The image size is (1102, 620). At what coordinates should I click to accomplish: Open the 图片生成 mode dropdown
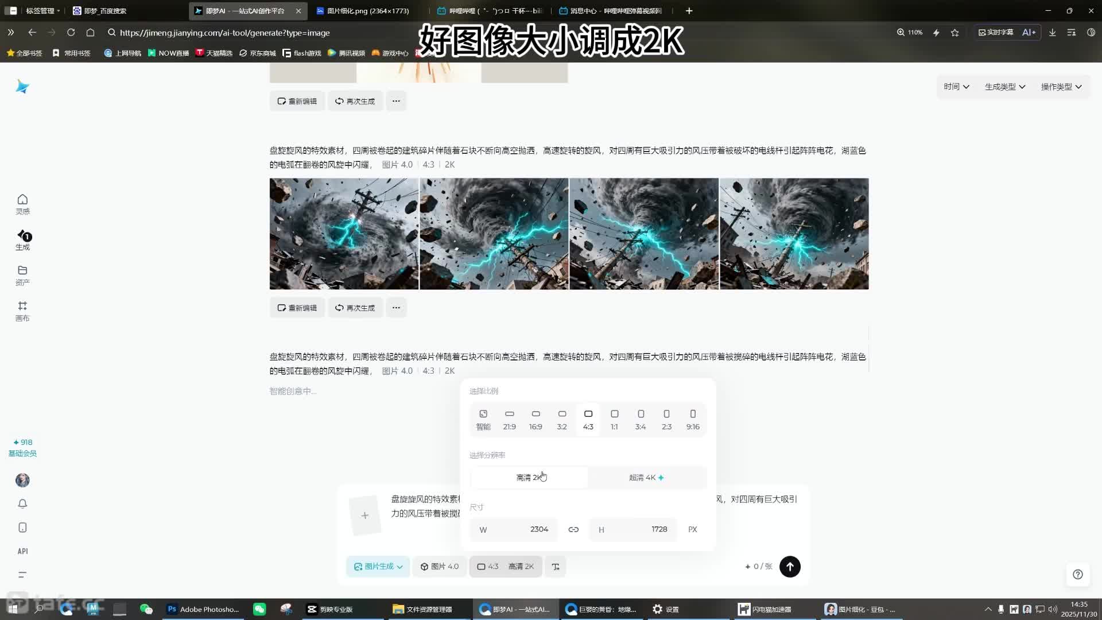tap(378, 567)
